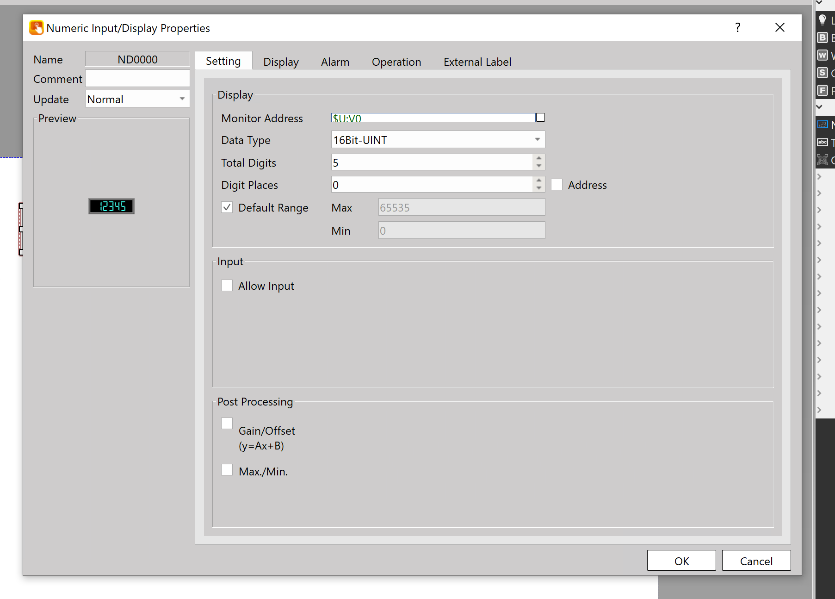Select the Bit switch 'B' icon
Screen dimensions: 835x599
click(x=822, y=37)
